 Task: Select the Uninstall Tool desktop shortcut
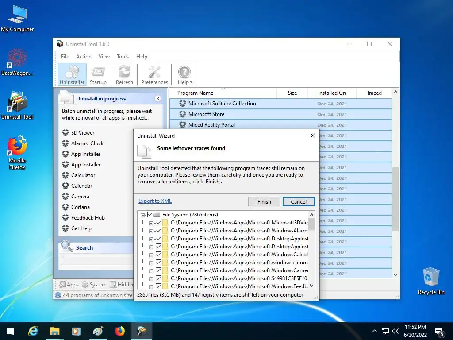(x=17, y=105)
